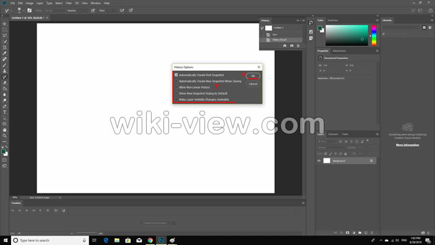Select the Healing Brush tool
This screenshot has width=435, height=245.
tap(4, 59)
